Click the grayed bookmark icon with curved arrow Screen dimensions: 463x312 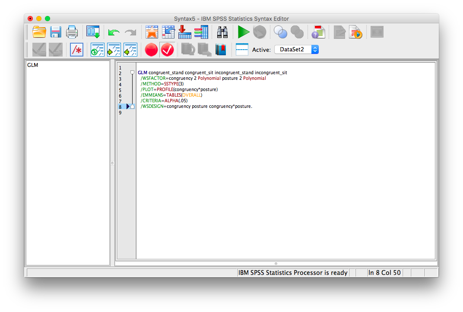[x=188, y=50]
